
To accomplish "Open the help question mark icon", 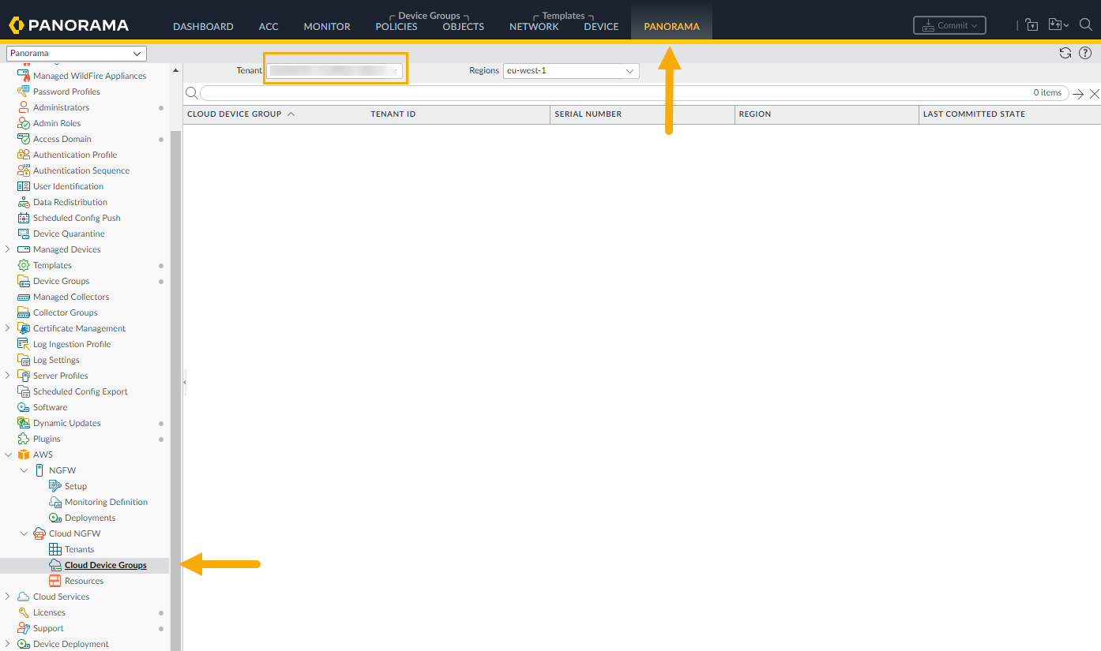I will click(x=1084, y=53).
